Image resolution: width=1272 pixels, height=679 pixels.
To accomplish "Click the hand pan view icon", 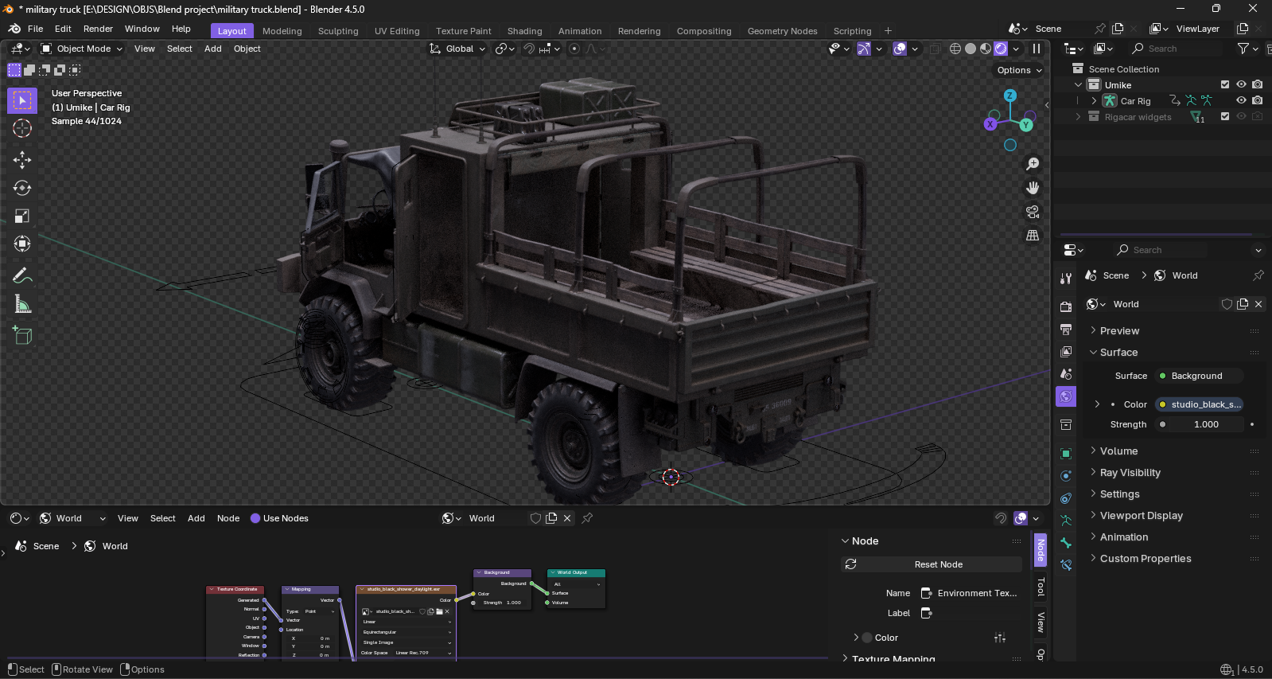I will coord(1033,188).
